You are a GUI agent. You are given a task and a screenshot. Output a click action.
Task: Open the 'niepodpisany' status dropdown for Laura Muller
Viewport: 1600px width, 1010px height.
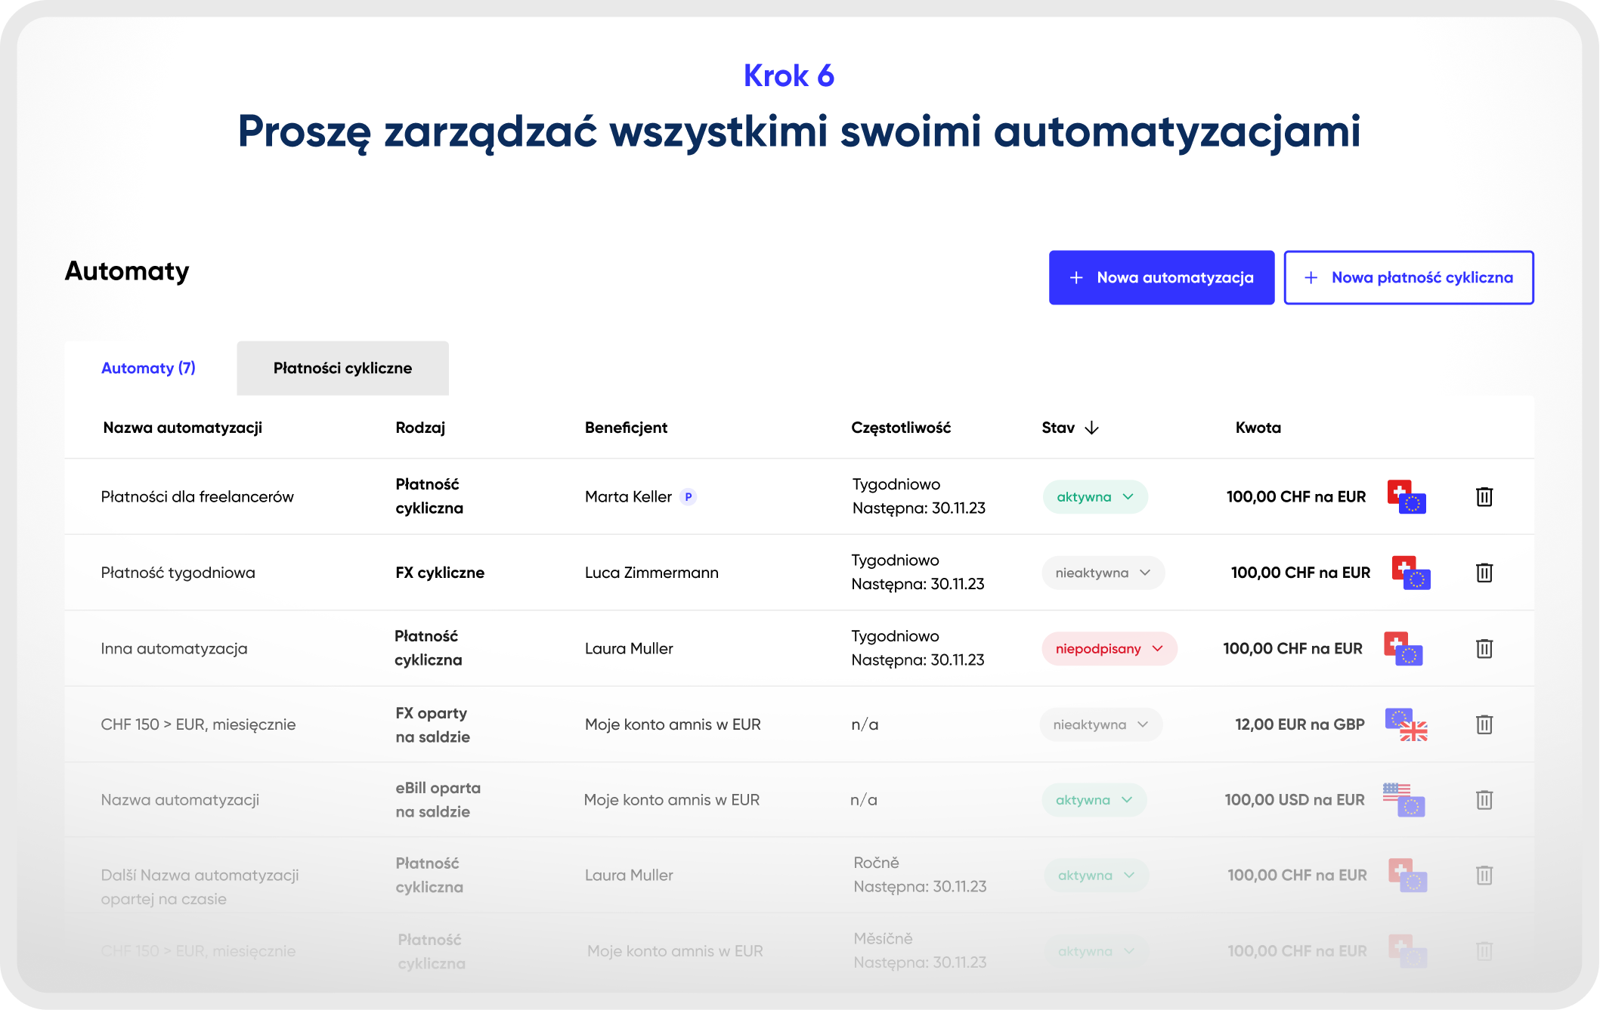(x=1109, y=648)
